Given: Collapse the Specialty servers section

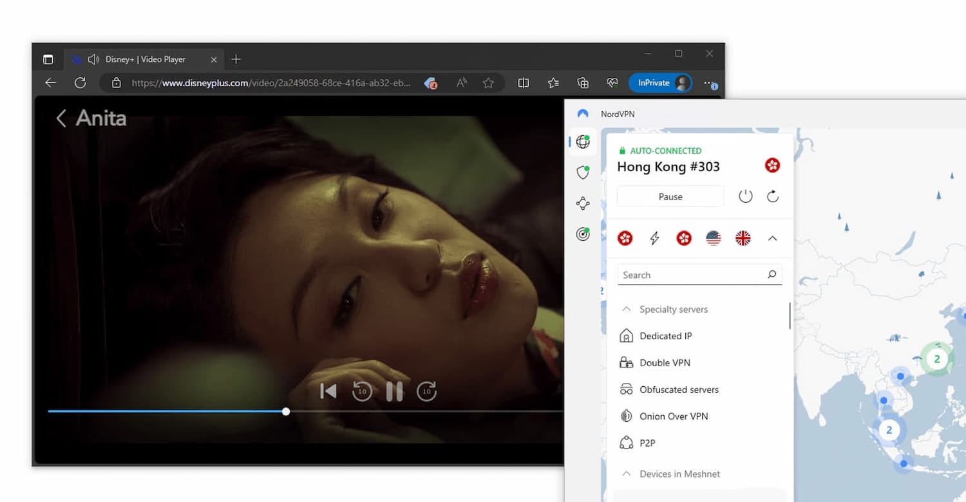Looking at the screenshot, I should point(625,309).
